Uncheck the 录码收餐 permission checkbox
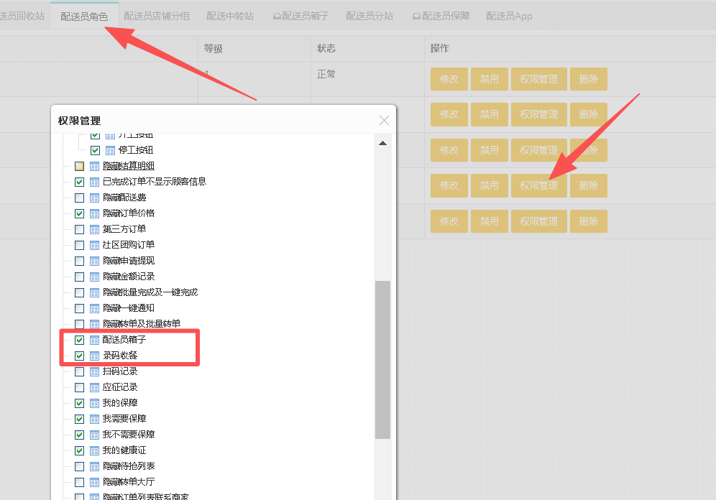This screenshot has width=716, height=500. tap(79, 356)
